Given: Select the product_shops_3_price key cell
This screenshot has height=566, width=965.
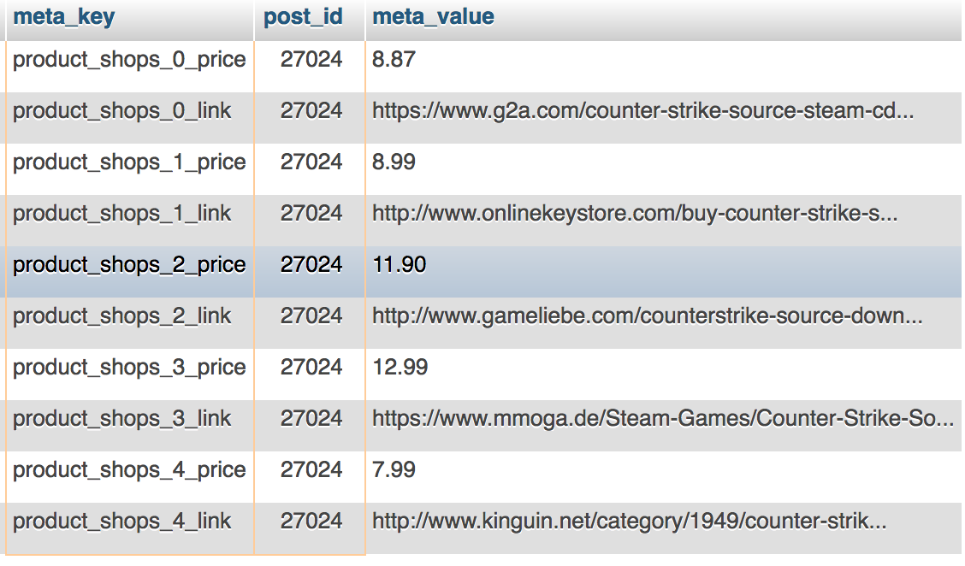Looking at the screenshot, I should pos(130,374).
